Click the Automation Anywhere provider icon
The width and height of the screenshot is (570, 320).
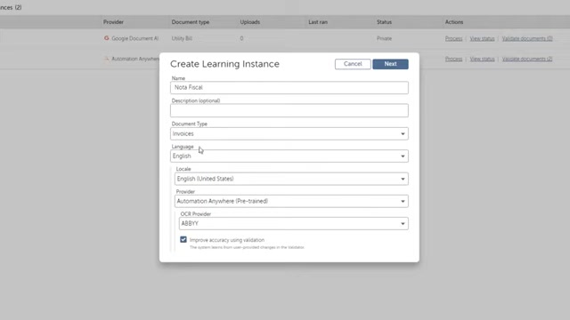pos(107,59)
